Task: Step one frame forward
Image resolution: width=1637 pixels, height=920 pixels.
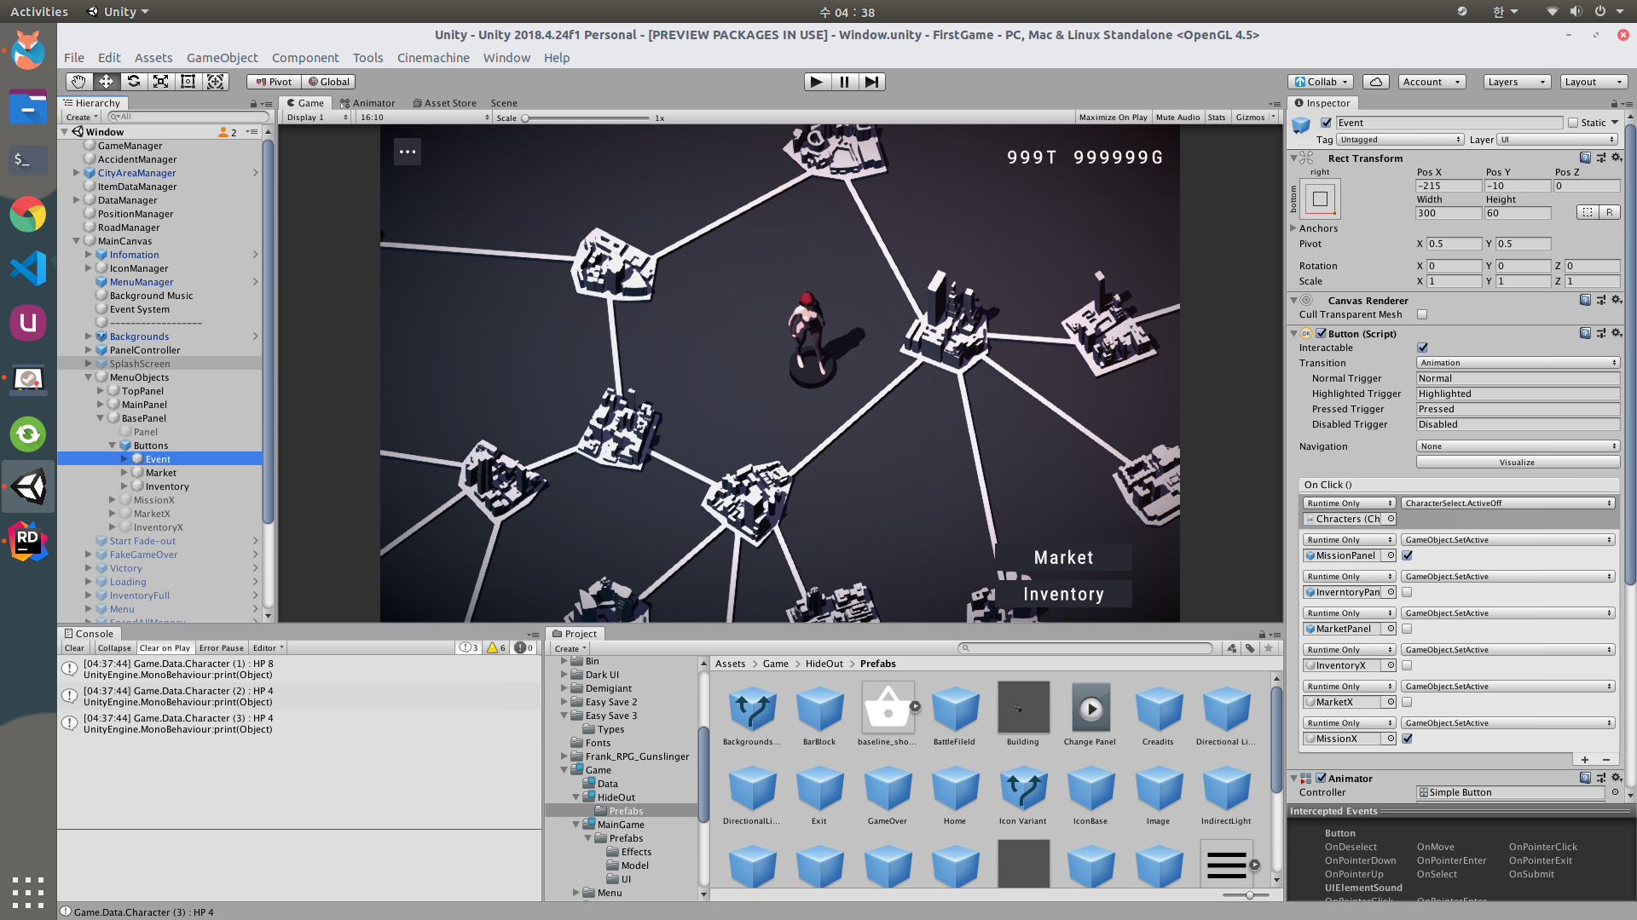Action: tap(871, 82)
